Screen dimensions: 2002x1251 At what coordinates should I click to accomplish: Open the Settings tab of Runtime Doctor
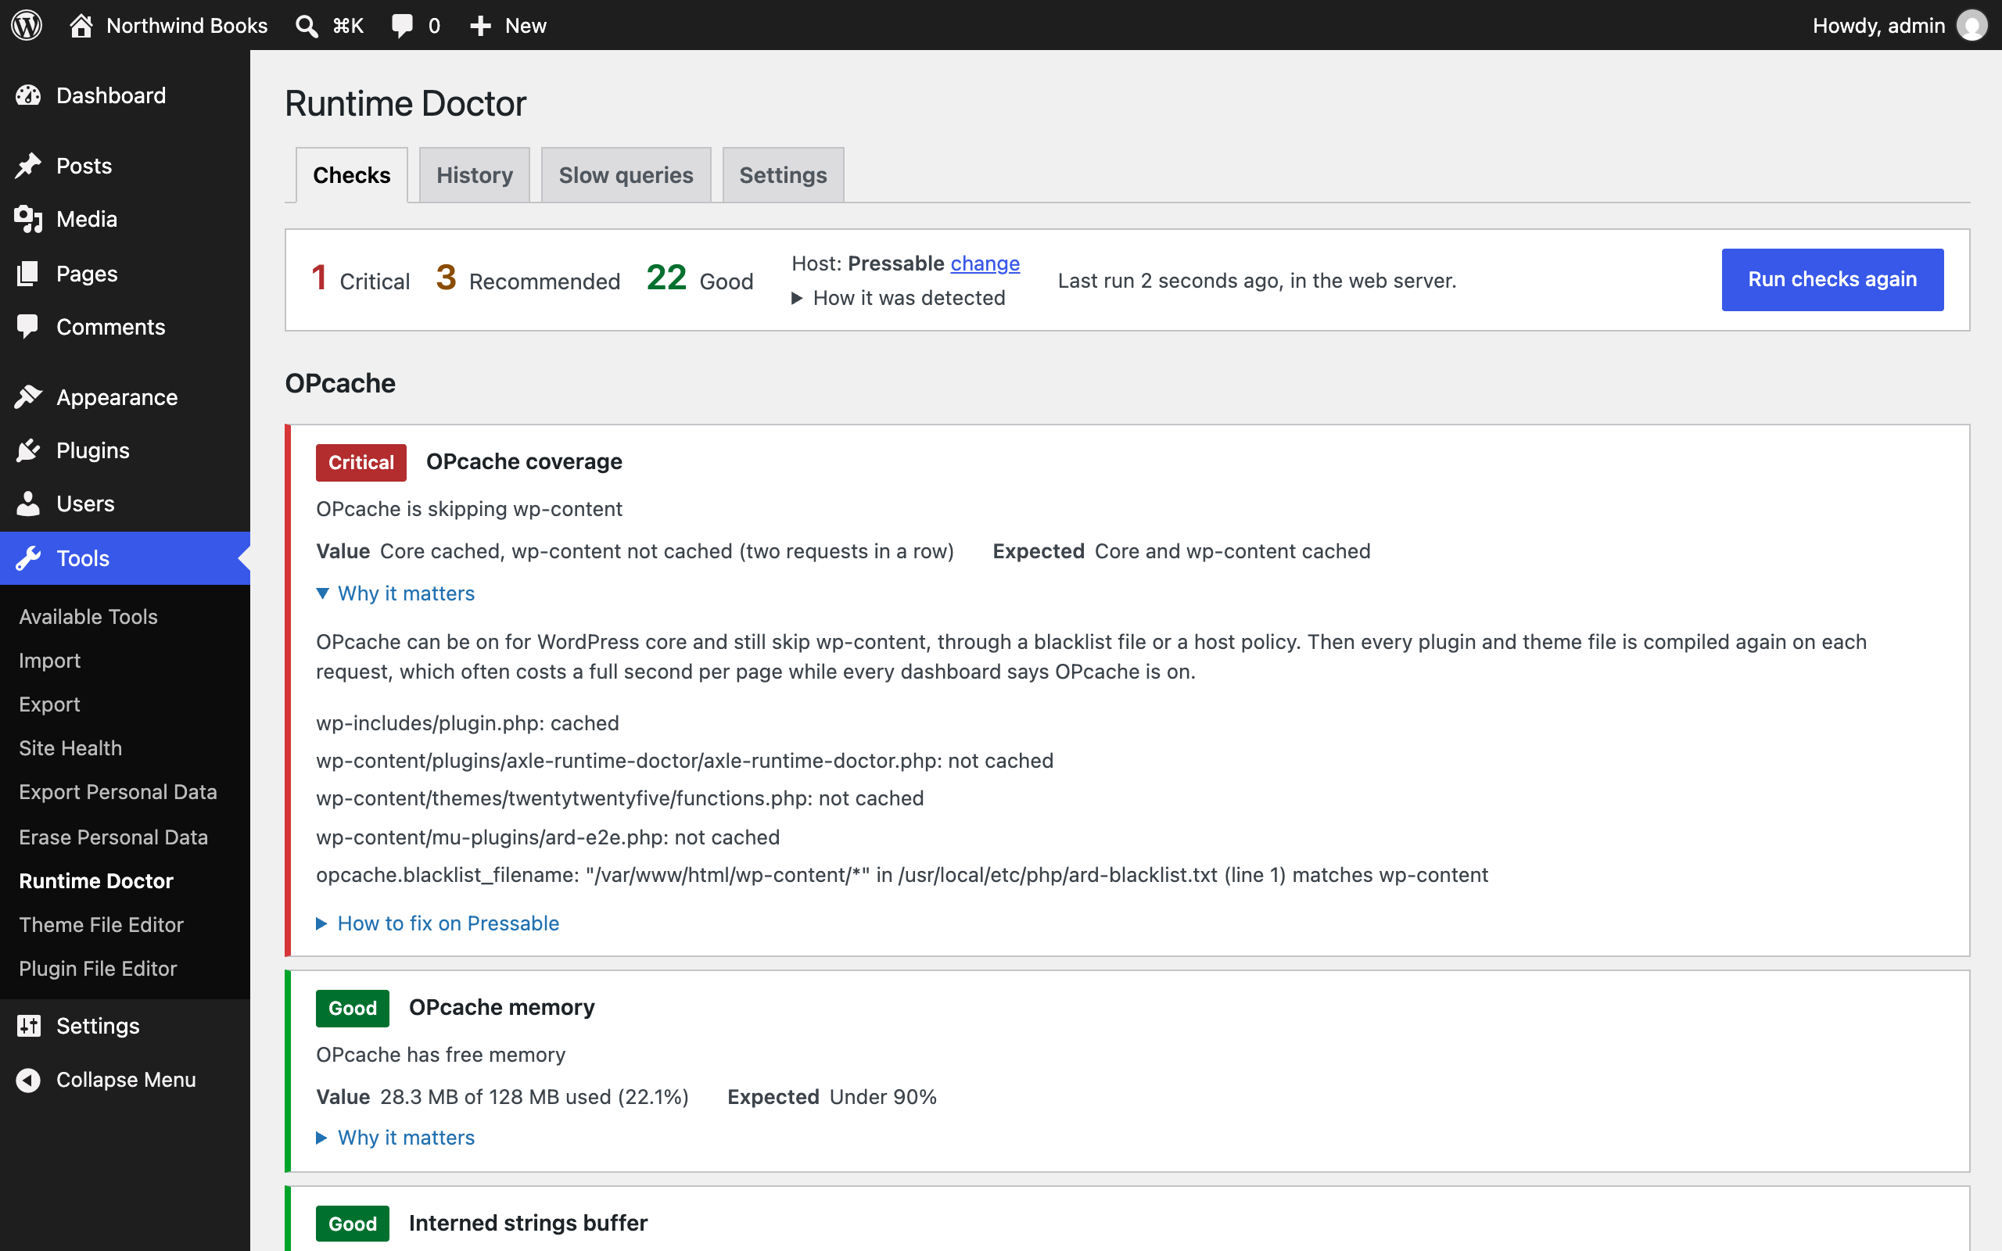tap(784, 174)
